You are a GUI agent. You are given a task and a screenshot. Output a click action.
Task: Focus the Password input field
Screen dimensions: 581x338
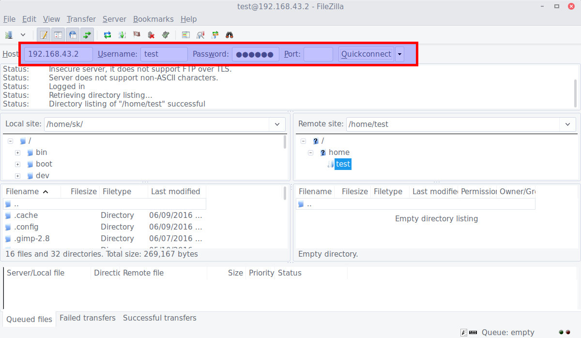pyautogui.click(x=256, y=54)
